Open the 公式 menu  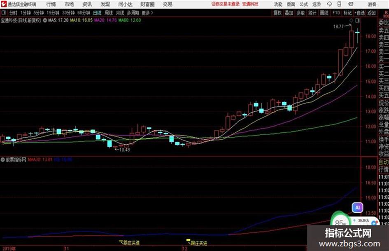click(x=304, y=4)
